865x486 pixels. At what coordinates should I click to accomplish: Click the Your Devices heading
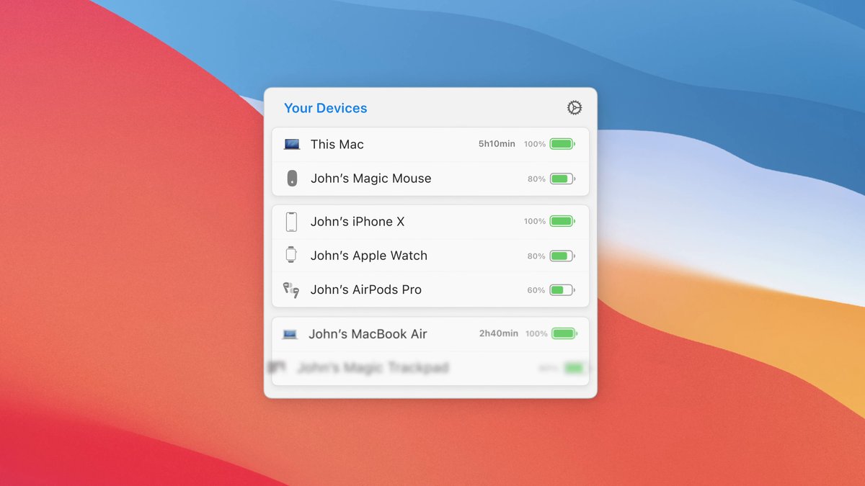coord(325,107)
